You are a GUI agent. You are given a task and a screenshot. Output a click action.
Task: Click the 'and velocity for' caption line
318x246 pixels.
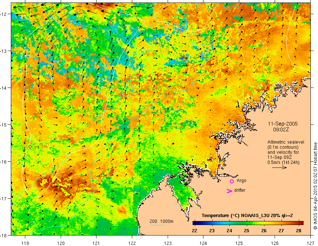click(x=283, y=152)
